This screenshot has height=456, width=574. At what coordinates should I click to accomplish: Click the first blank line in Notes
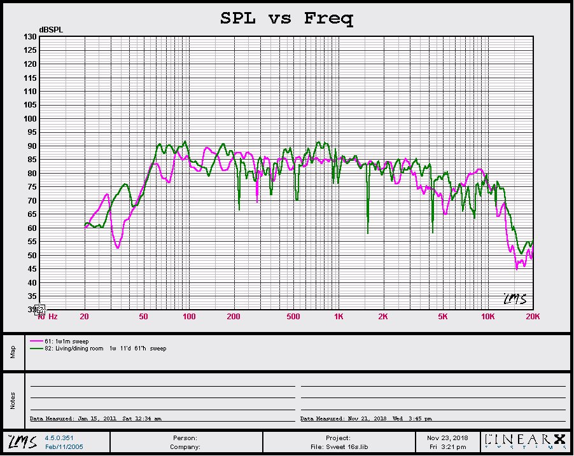(x=162, y=385)
